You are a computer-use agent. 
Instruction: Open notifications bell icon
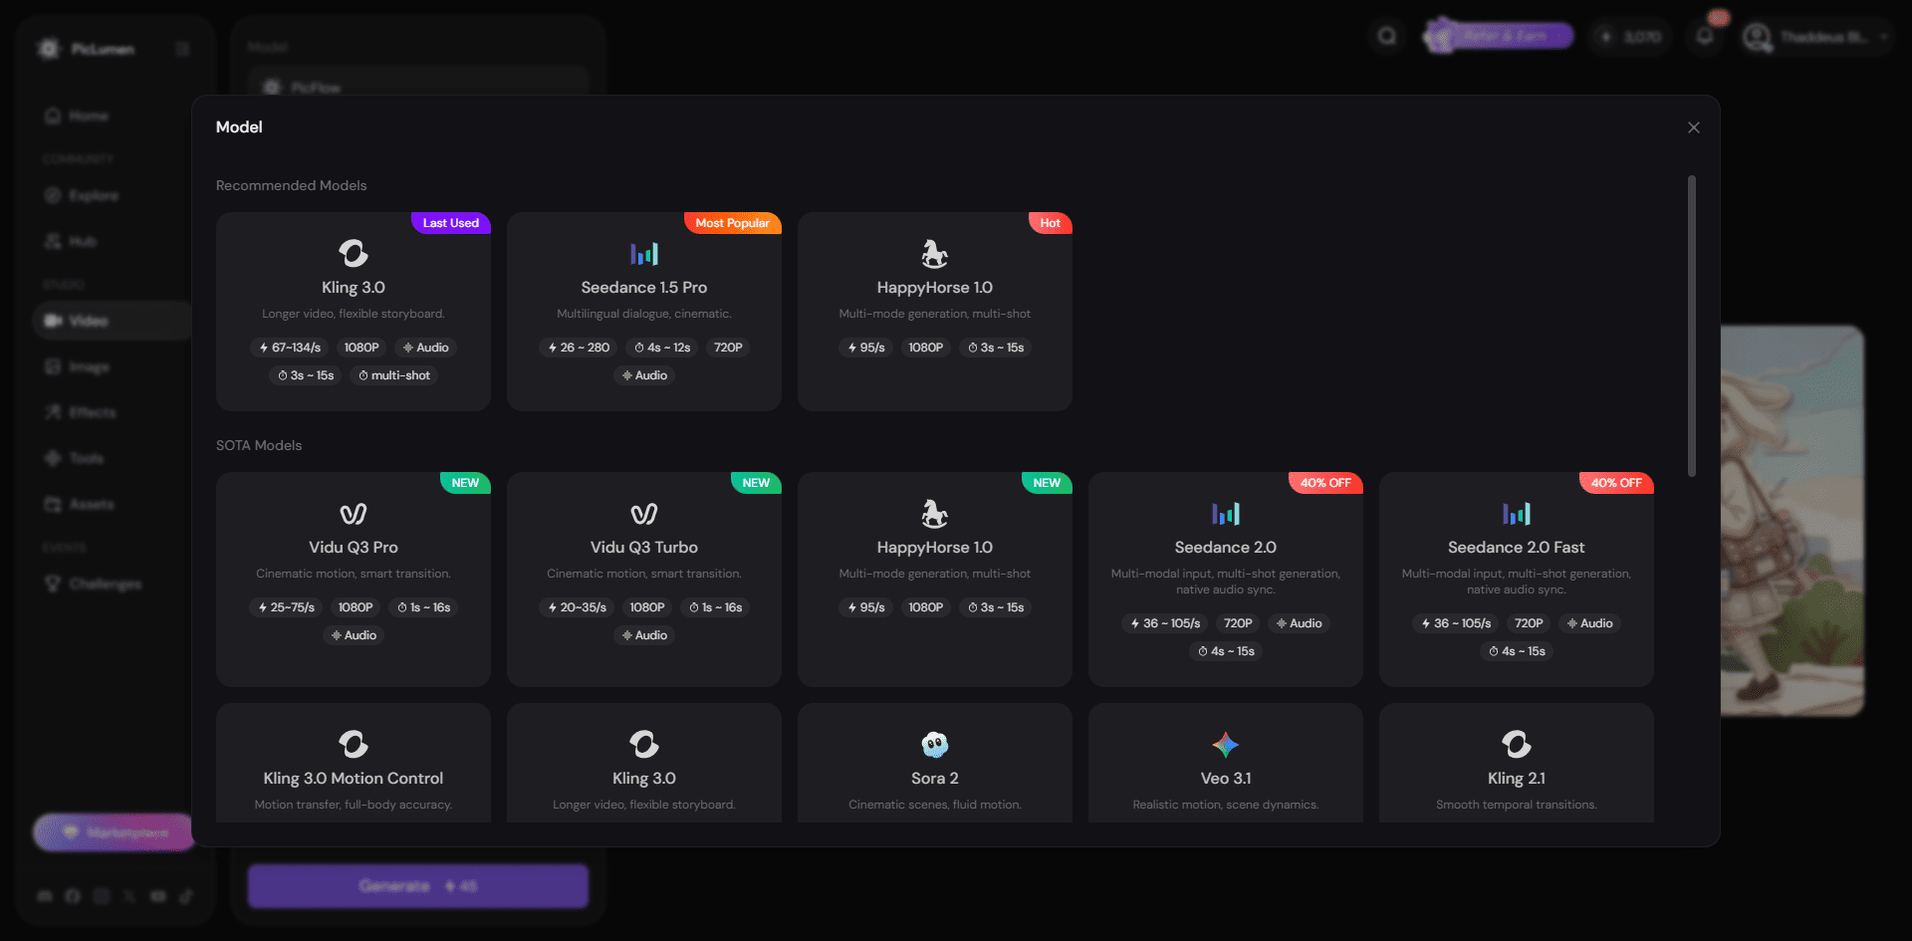[x=1705, y=37]
